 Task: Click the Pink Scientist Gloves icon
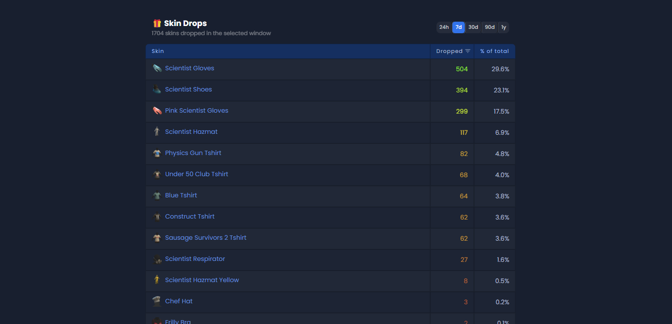click(x=157, y=111)
